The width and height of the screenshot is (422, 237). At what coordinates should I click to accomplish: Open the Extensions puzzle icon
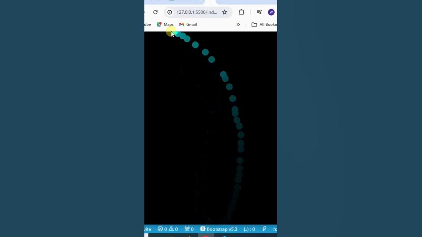click(241, 12)
